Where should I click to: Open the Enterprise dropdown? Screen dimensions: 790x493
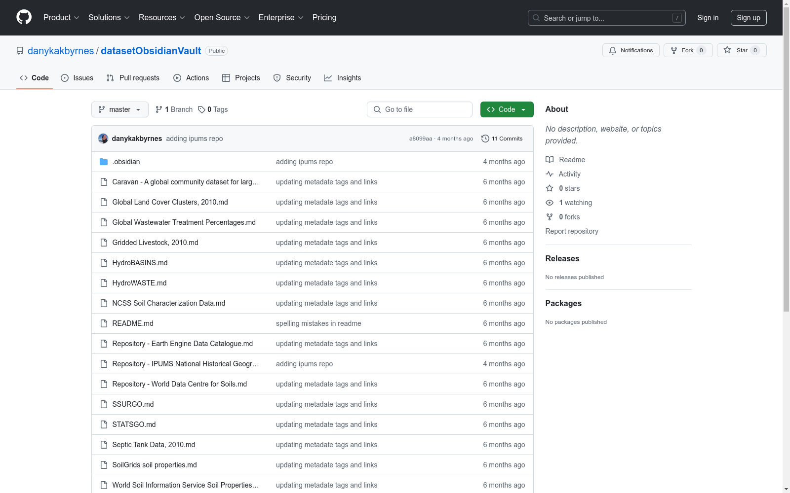tap(281, 17)
